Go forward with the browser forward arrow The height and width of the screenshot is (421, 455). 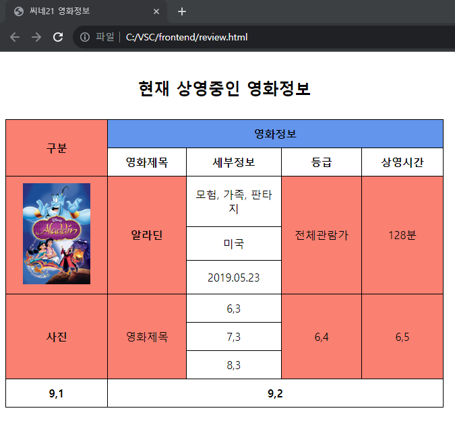[36, 37]
